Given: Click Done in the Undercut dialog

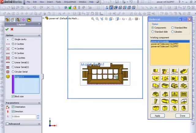Looking at the screenshot, I should [x=183, y=116].
